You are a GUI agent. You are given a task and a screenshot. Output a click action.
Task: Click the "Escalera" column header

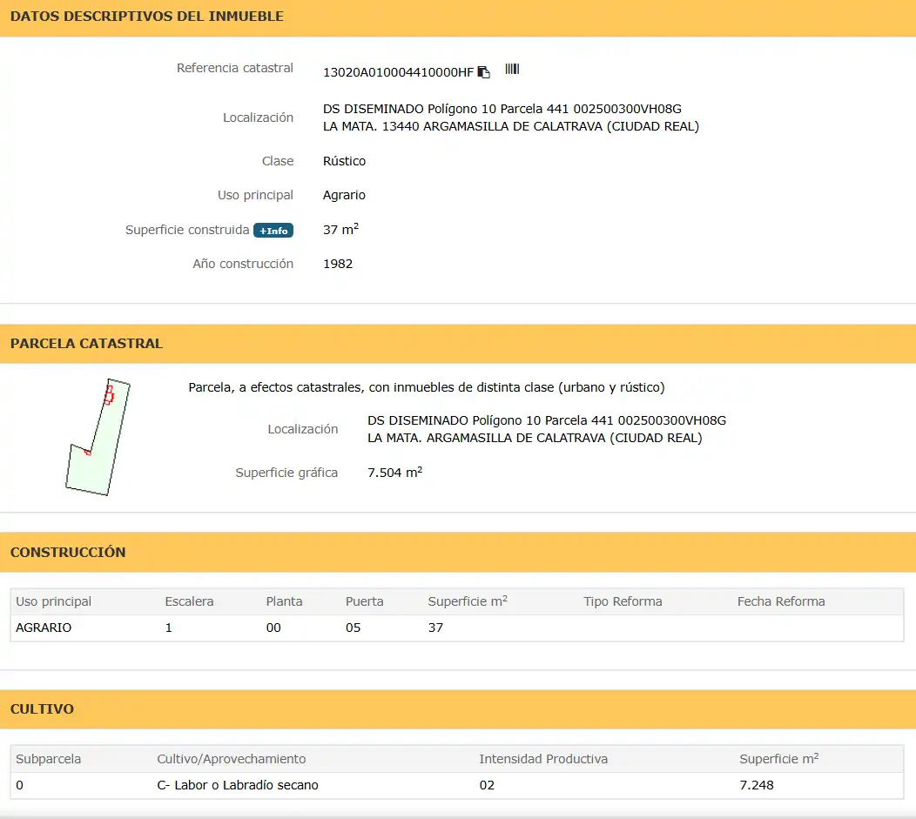click(x=189, y=601)
